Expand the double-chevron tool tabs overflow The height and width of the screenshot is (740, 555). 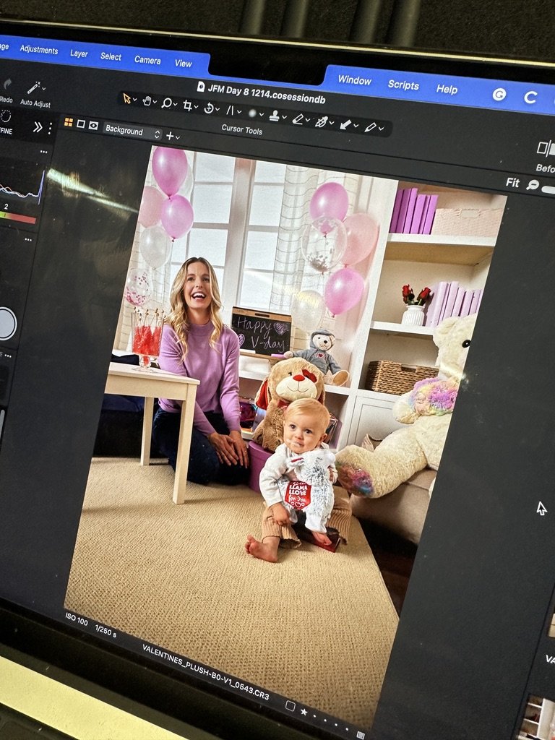tap(38, 127)
